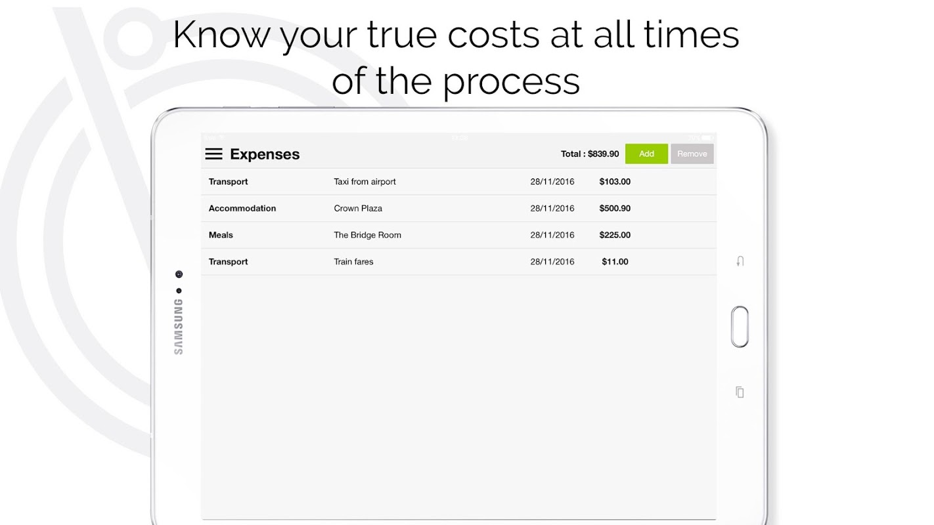Click the date on the Train fares row
This screenshot has height=525, width=934.
tap(552, 261)
